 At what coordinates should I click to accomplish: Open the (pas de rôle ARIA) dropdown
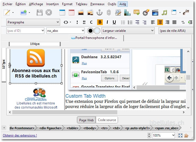coord(176,30)
